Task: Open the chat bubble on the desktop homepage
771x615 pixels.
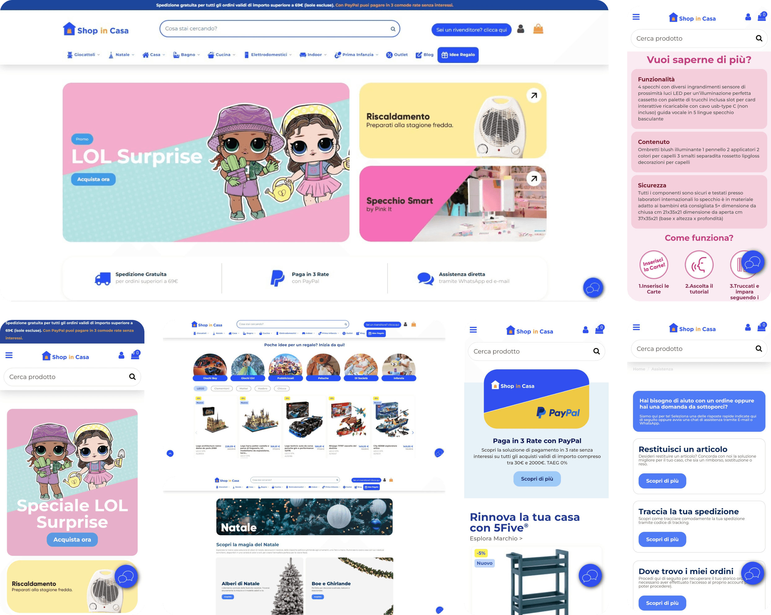Action: coord(593,287)
